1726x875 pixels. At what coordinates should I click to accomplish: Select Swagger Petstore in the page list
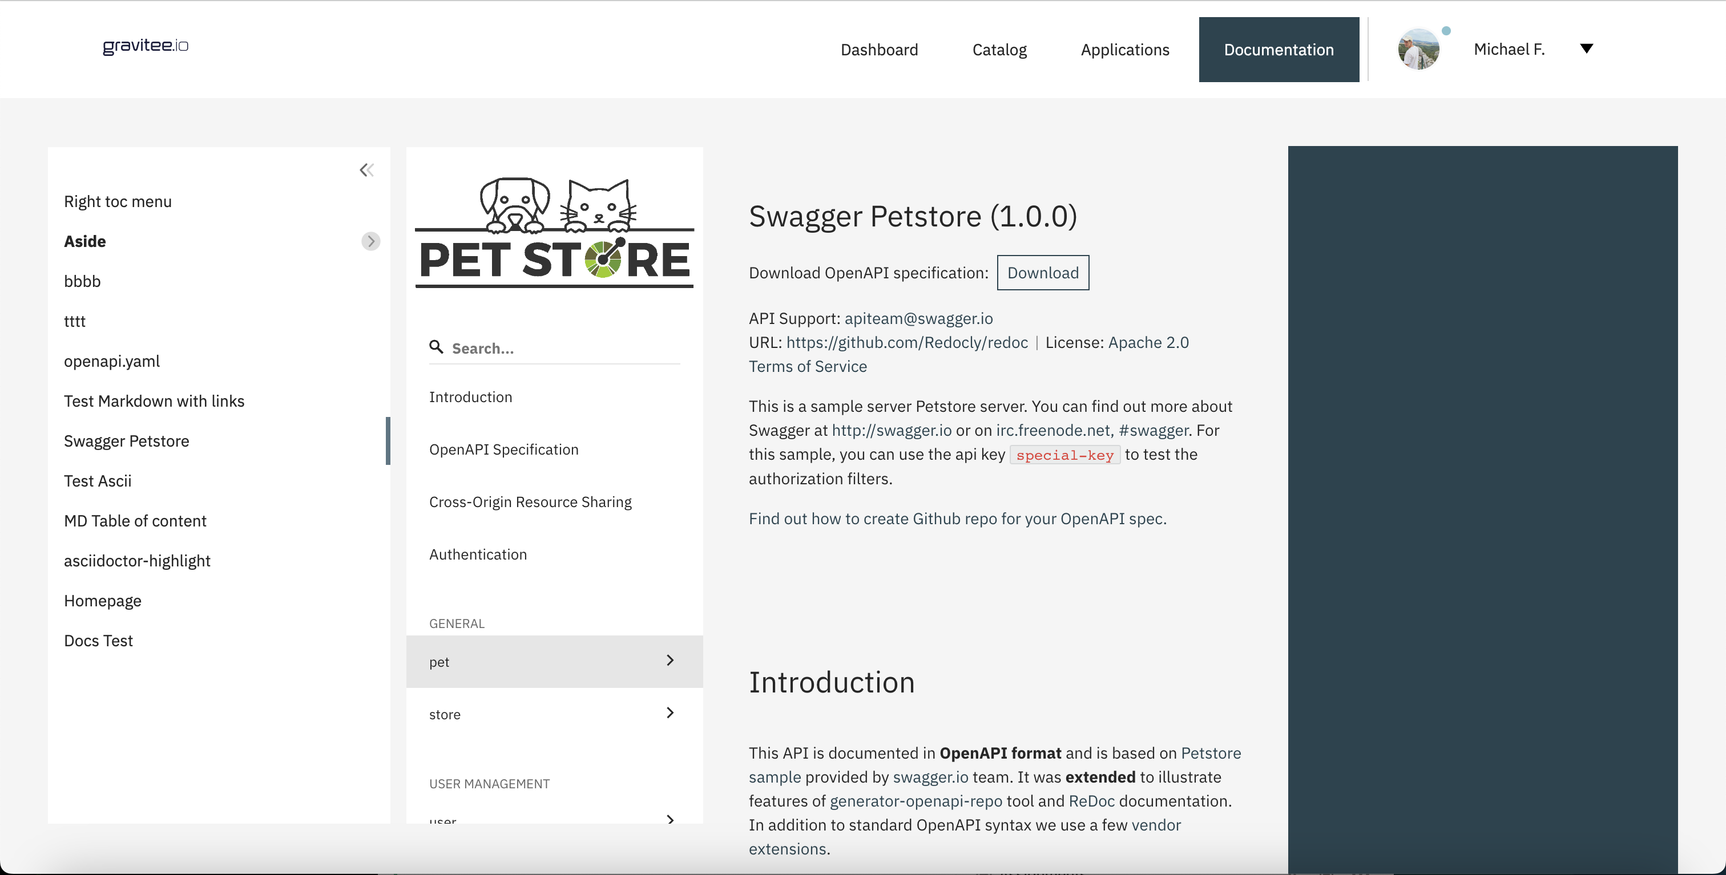click(x=127, y=441)
